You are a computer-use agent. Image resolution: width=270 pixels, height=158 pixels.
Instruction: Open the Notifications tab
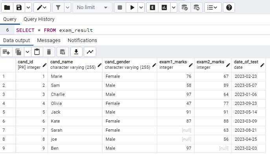(x=82, y=40)
